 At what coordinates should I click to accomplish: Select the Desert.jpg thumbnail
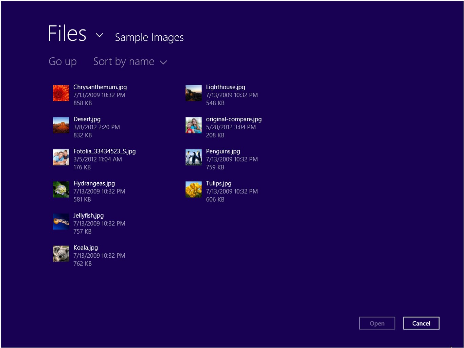61,125
